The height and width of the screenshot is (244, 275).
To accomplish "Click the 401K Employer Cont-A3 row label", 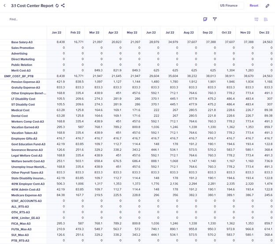I will 28,184.
